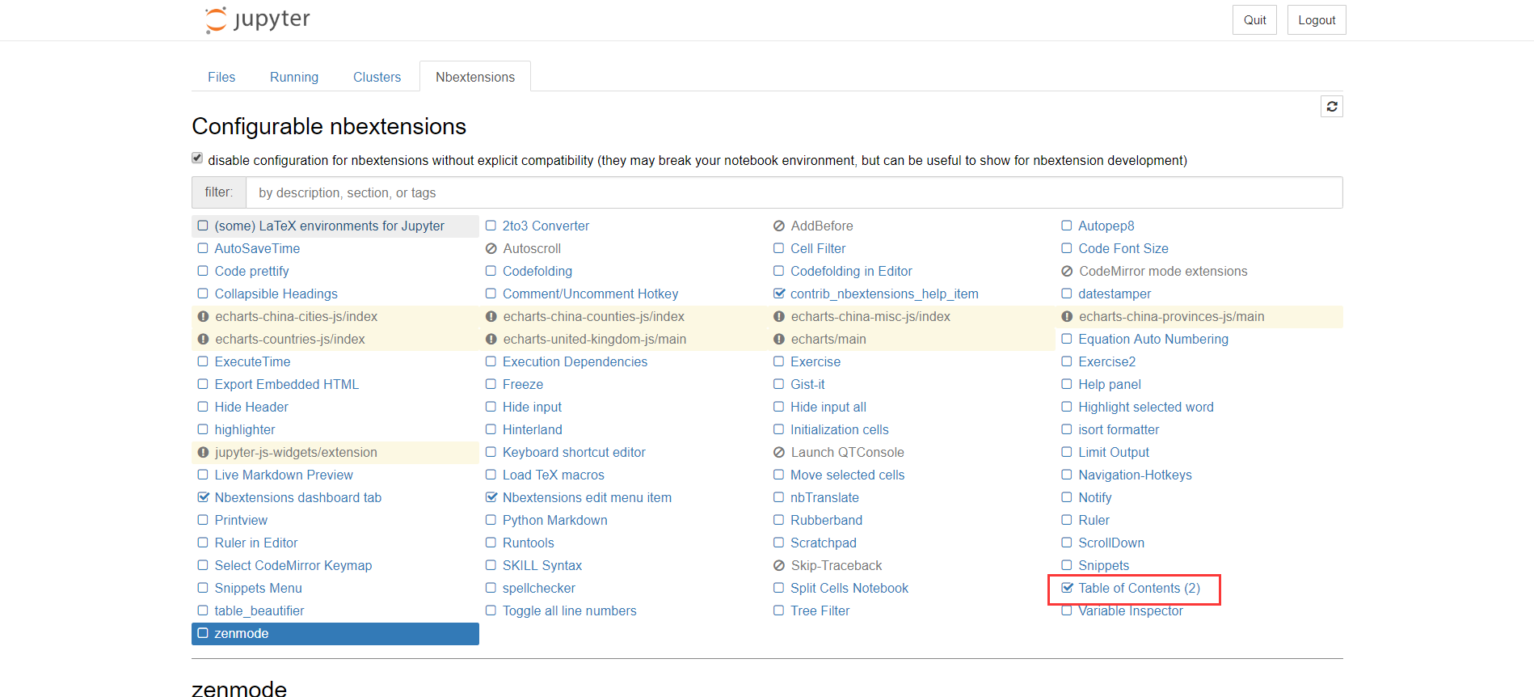Uncheck Nbextensions edit menu item checkbox

(491, 498)
